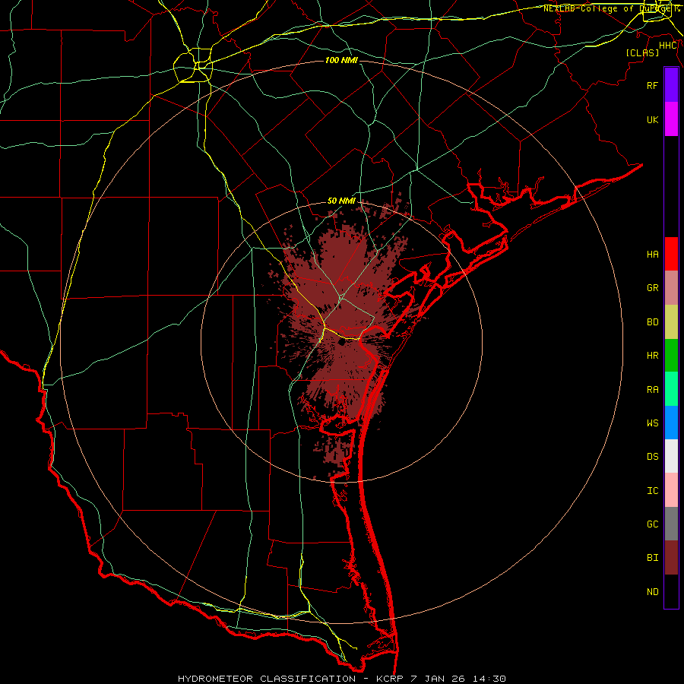684x684 pixels.
Task: Click the black radar site marker at the center
Action: pyautogui.click(x=341, y=343)
